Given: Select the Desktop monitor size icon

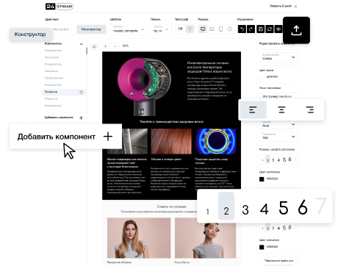Looking at the screenshot, I should pyautogui.click(x=203, y=29).
